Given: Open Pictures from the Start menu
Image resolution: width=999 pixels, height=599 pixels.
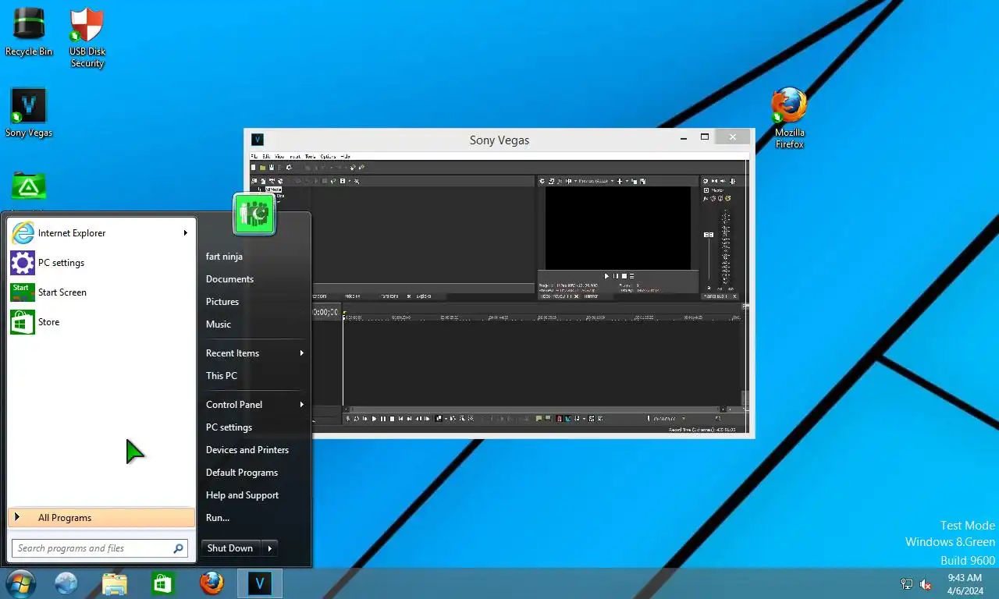Looking at the screenshot, I should [222, 302].
